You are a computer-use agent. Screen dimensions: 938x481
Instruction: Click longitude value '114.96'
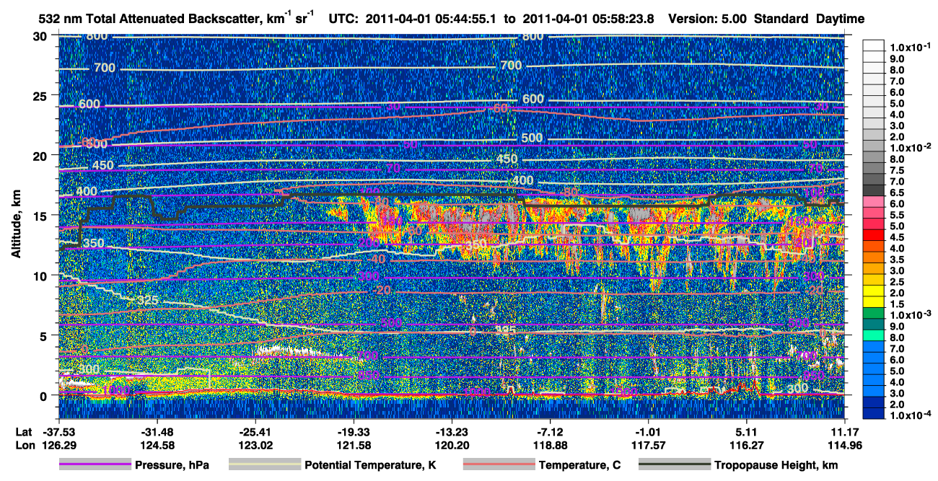point(845,445)
